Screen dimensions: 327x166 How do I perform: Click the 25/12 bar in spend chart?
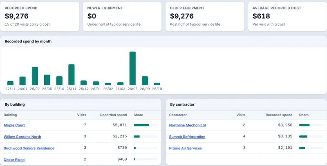84,83
